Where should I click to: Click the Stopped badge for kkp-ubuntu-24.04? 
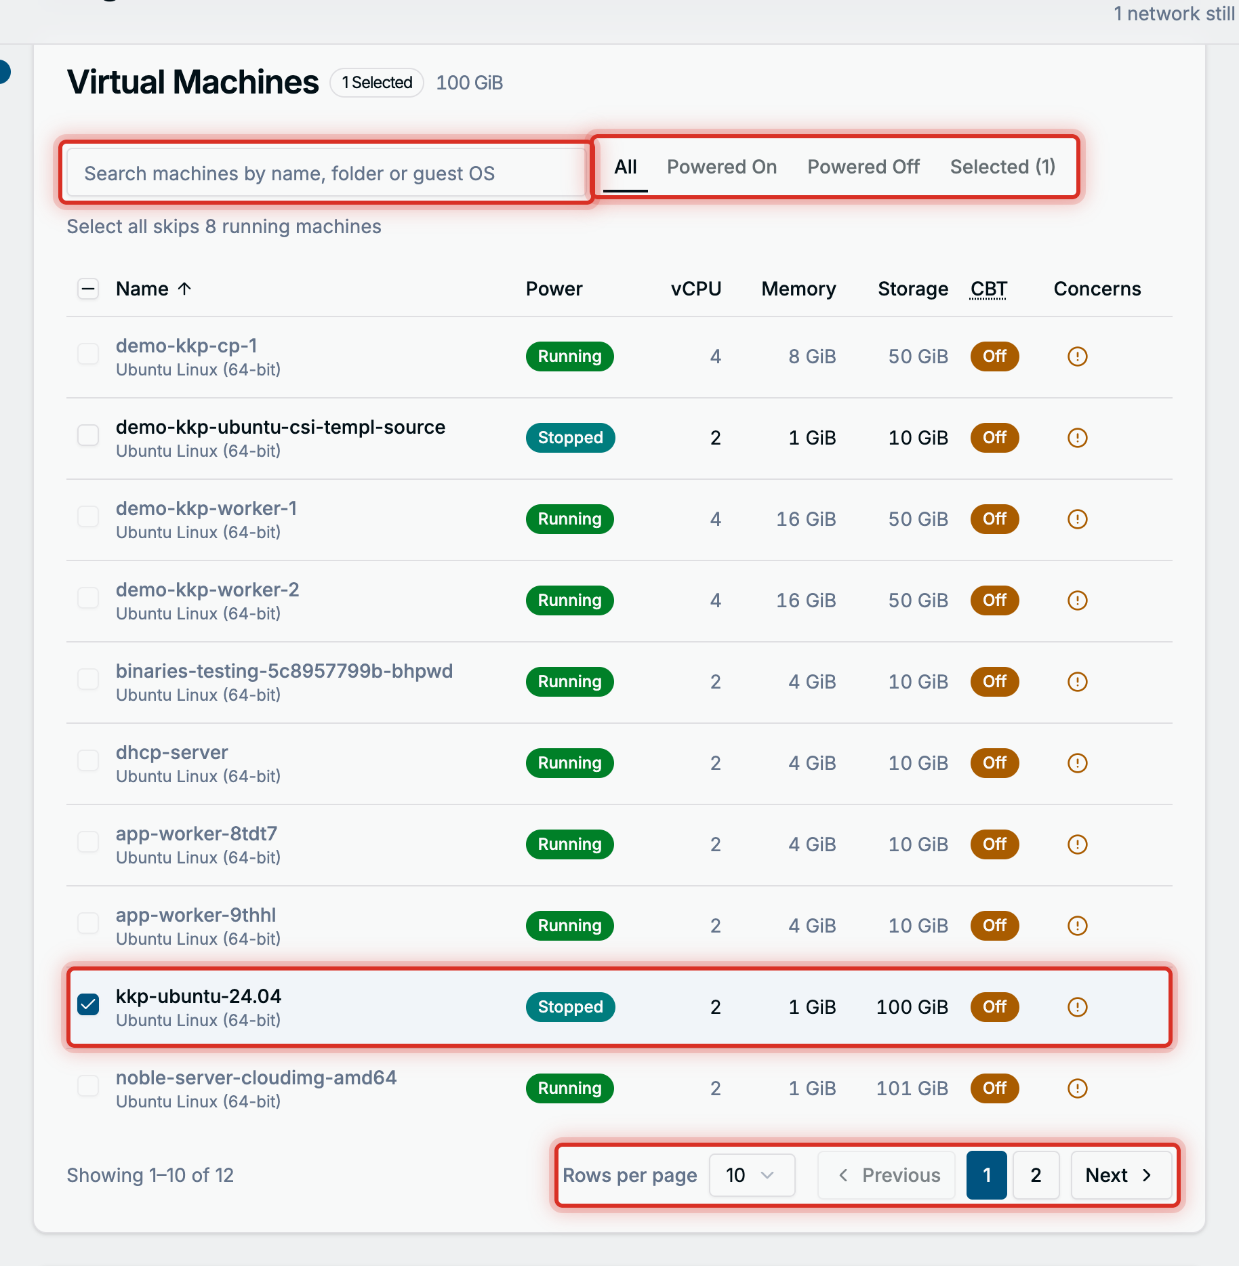tap(570, 1007)
